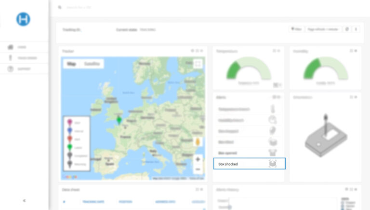The height and width of the screenshot is (210, 370).
Task: Click the 3D tracker device orientation image
Action: point(326,136)
